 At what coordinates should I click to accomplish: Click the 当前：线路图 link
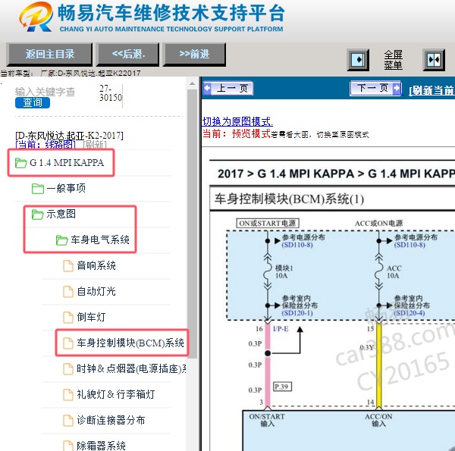tap(45, 145)
